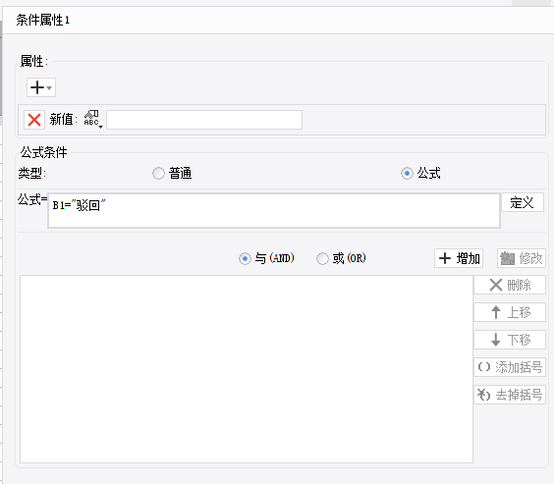Remove the new value row with red X
The width and height of the screenshot is (554, 484).
(34, 120)
